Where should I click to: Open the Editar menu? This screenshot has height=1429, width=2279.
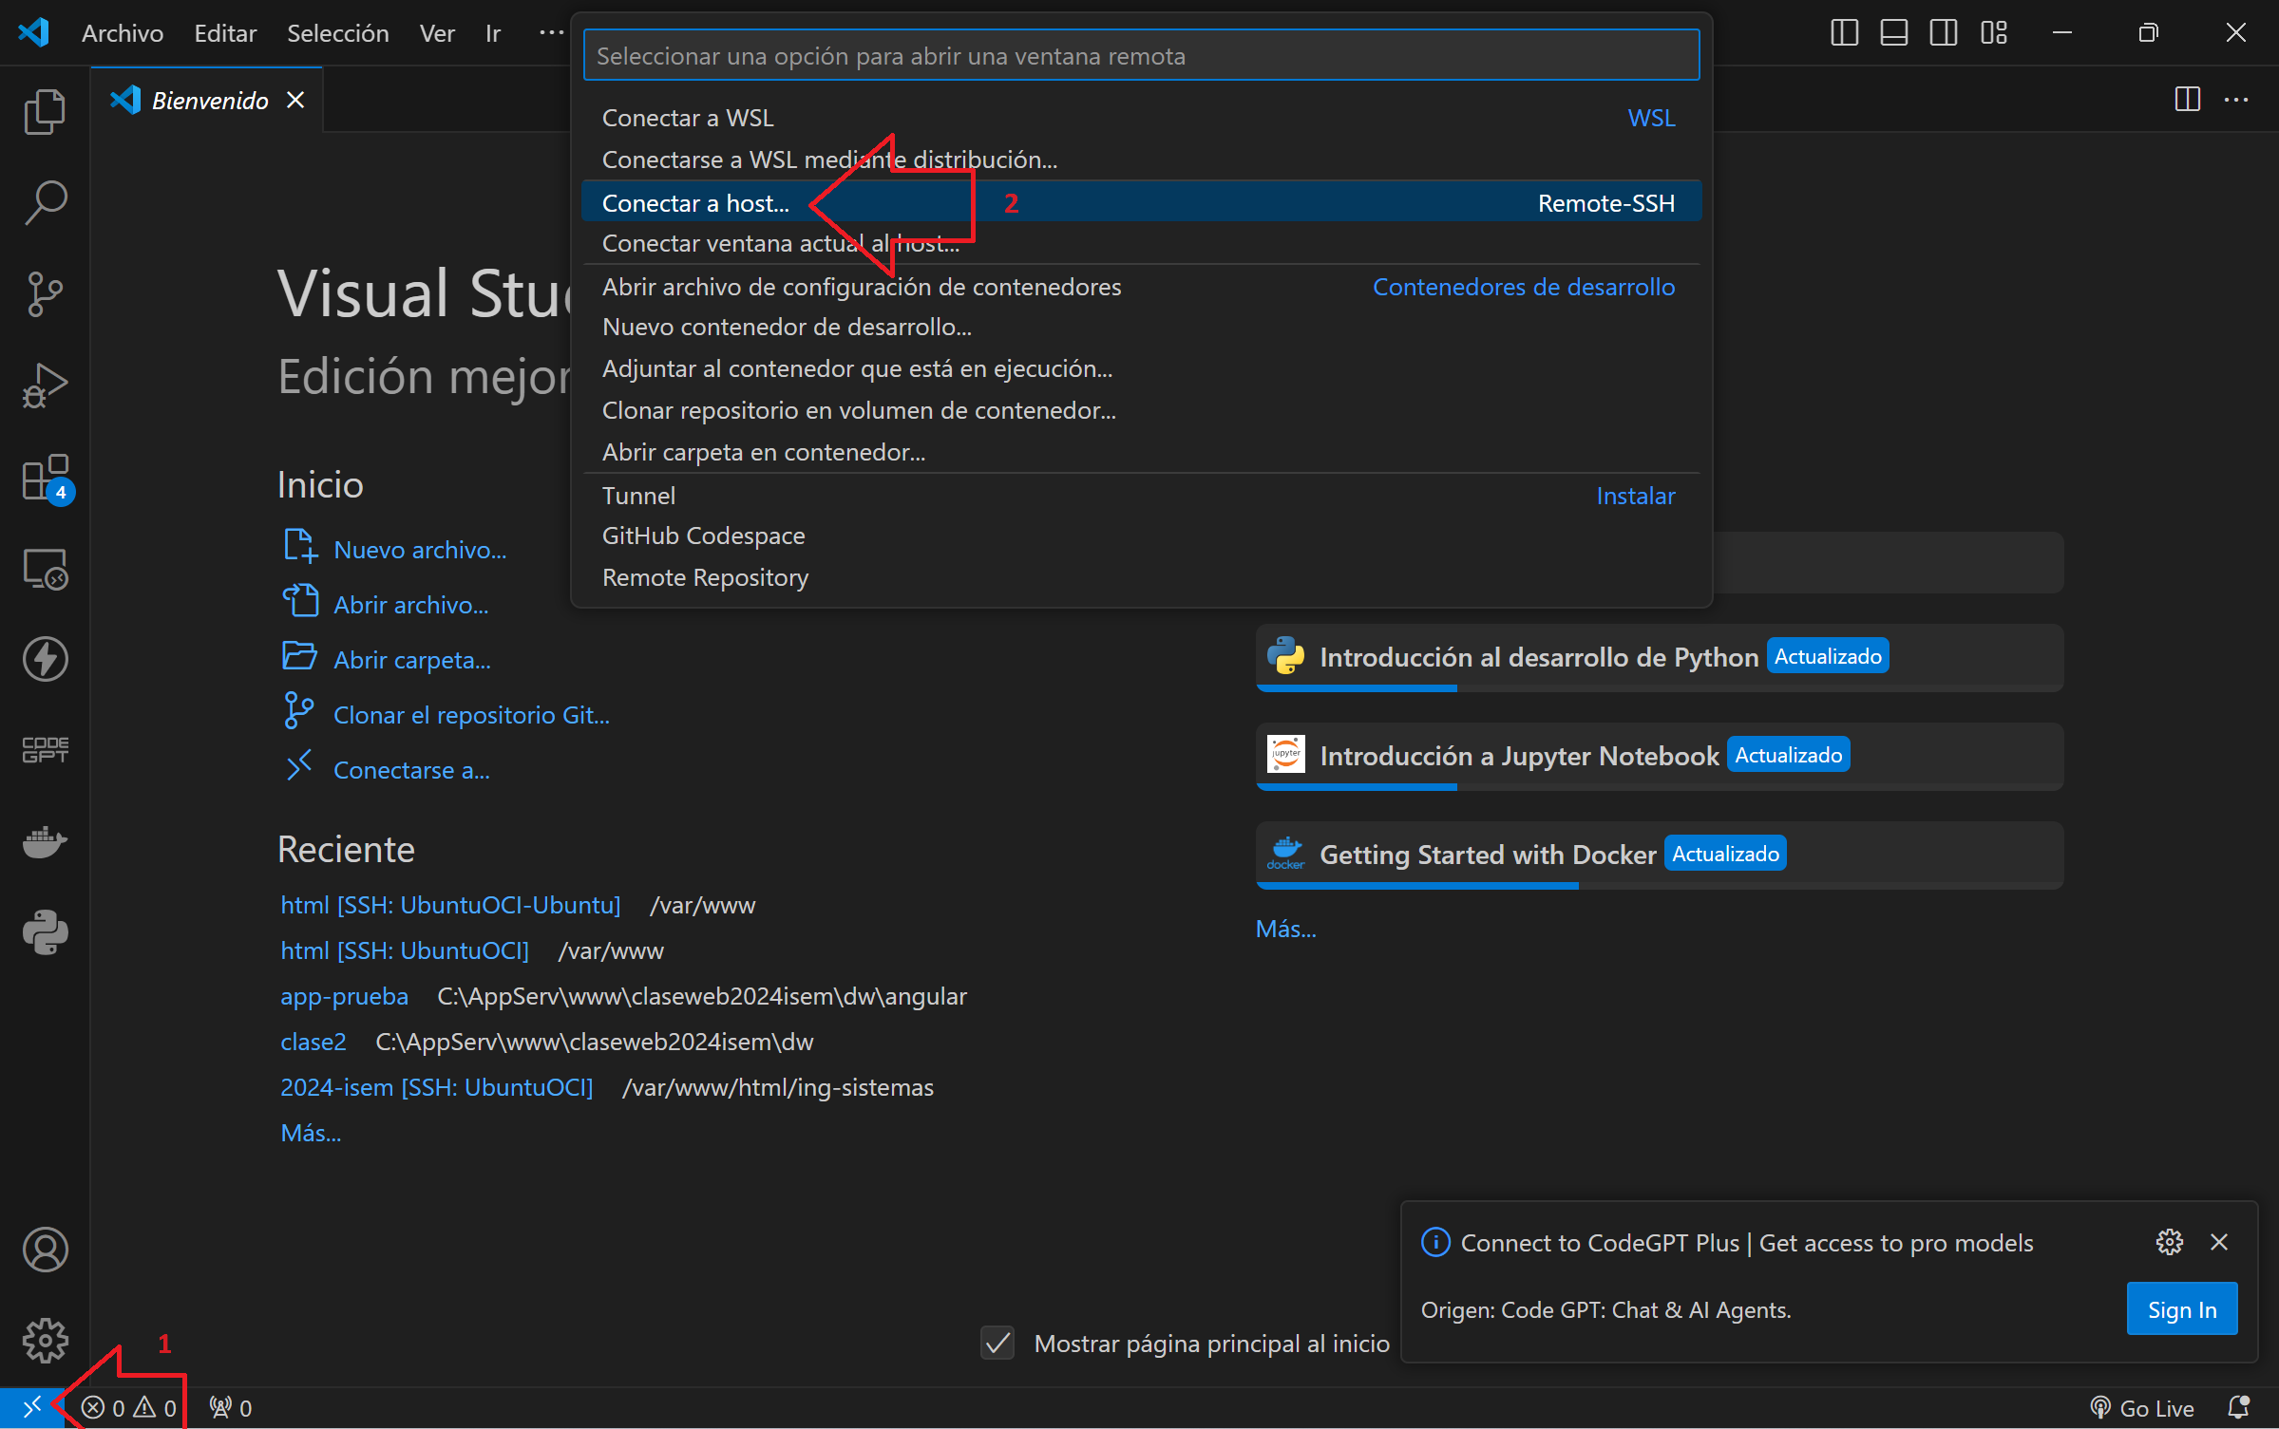coord(225,33)
